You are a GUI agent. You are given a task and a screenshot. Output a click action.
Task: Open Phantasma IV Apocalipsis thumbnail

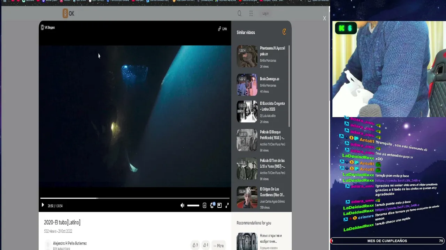coord(247,56)
